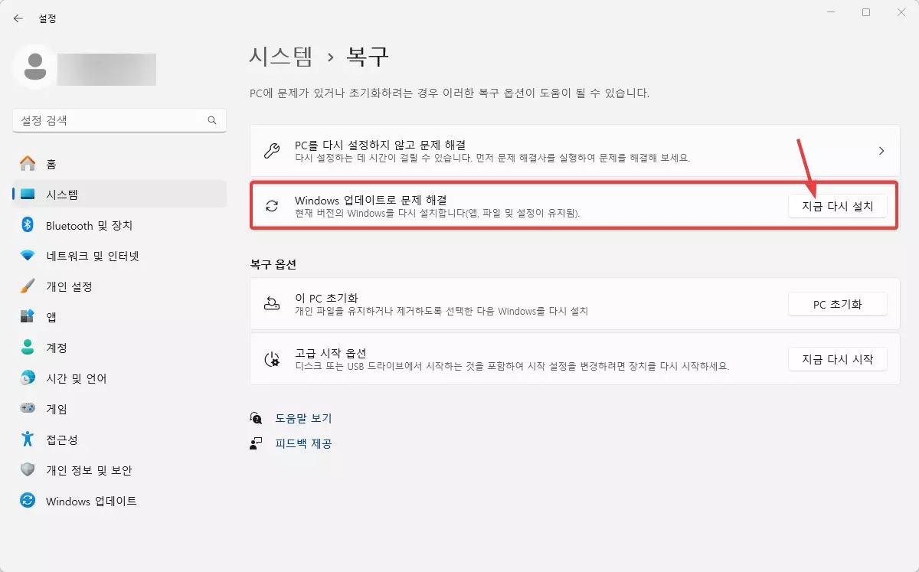Click 지금 다시 시작 for advanced startup

838,359
